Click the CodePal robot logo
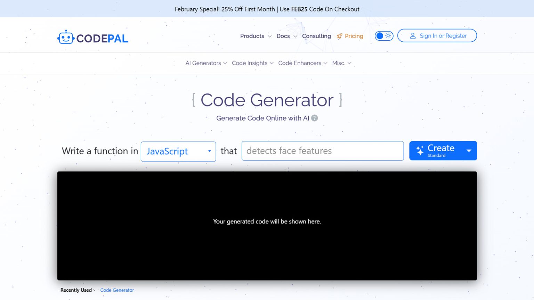 (66, 38)
